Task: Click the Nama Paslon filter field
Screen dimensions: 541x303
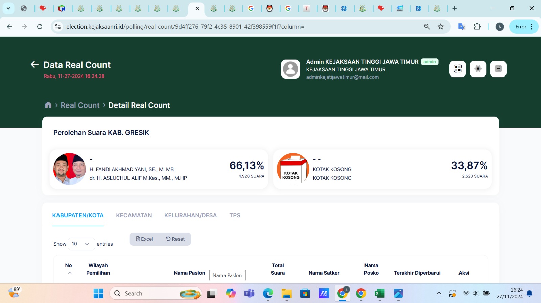Action: pos(227,275)
